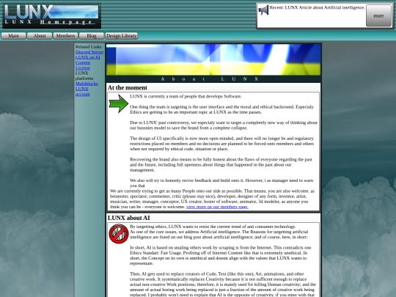The width and height of the screenshot is (396, 297).
Task: Click the green arrow icon
Action: [x=119, y=103]
